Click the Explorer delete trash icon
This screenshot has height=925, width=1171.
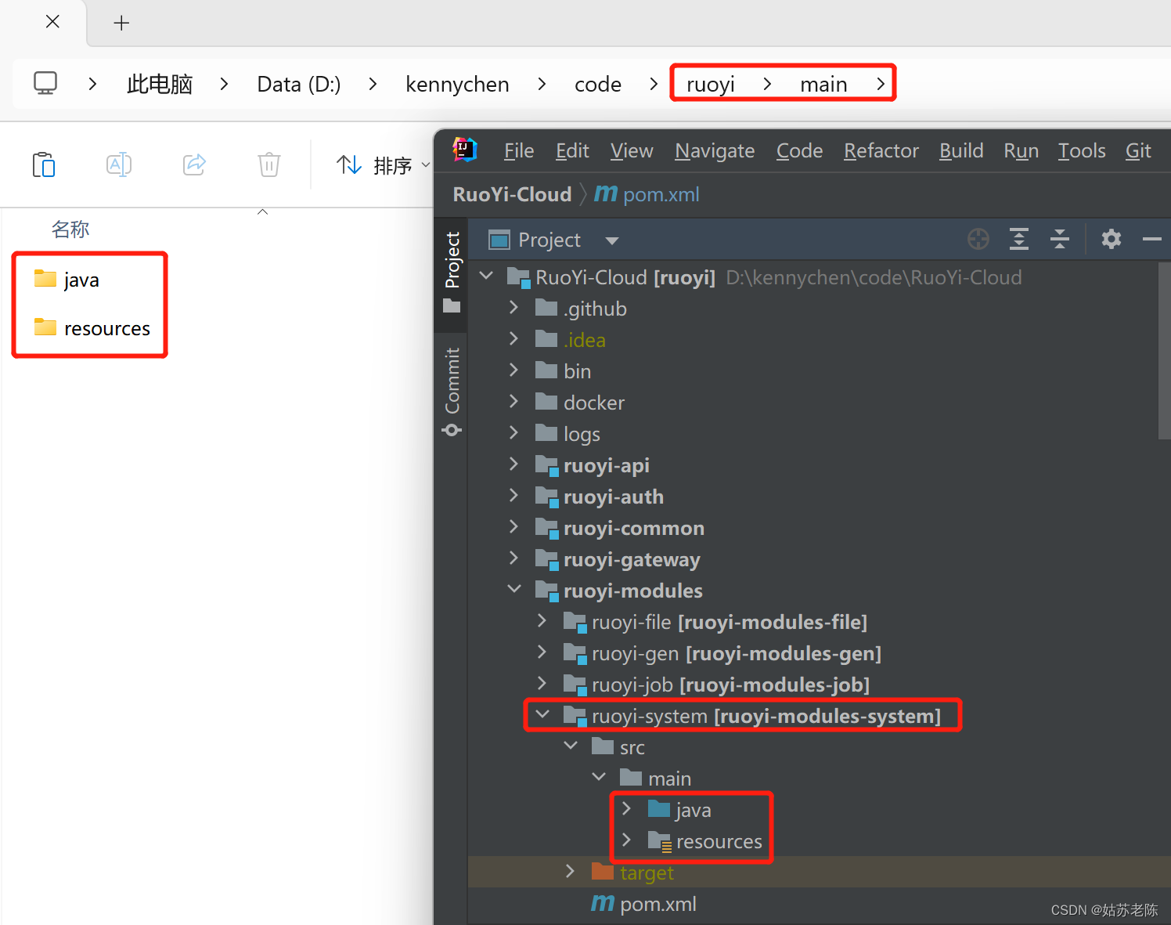pos(269,164)
